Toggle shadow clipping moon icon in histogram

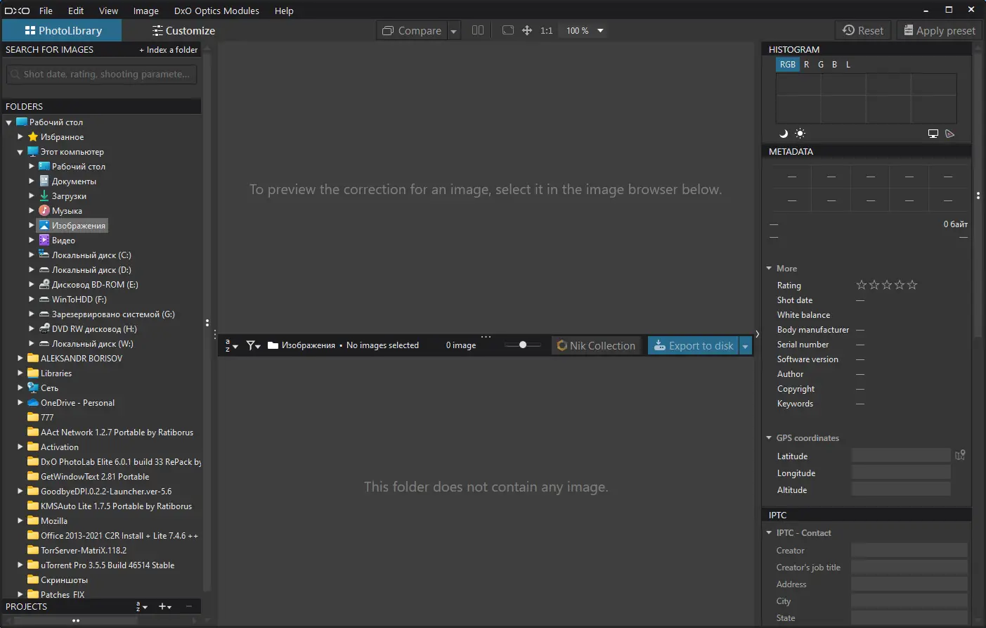[784, 134]
